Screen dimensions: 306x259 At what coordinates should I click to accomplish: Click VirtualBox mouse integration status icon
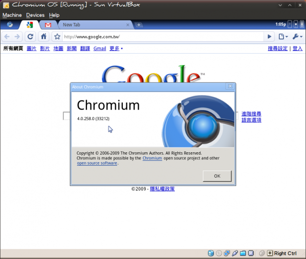[x=262, y=253]
